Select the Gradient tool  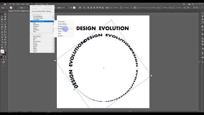click(x=5, y=37)
